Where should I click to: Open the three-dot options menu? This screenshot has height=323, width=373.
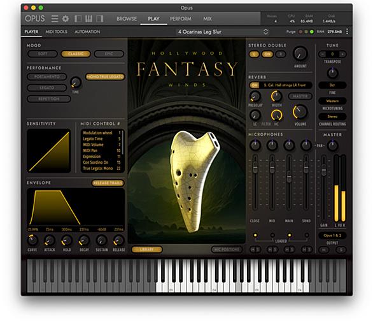point(347,31)
